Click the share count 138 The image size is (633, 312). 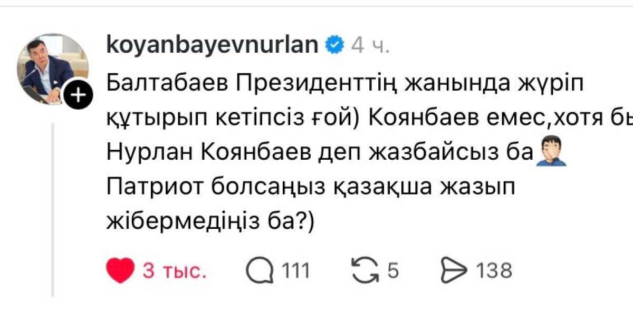pos(494,271)
